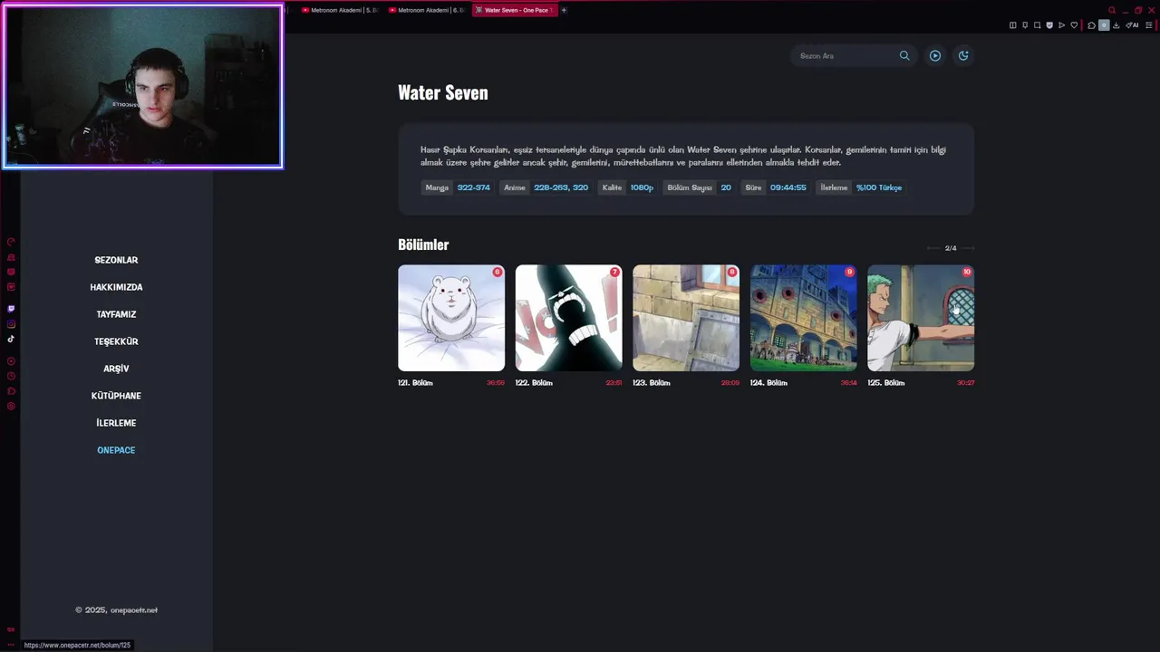Open the AI assistant button in toolbar

point(1132,25)
